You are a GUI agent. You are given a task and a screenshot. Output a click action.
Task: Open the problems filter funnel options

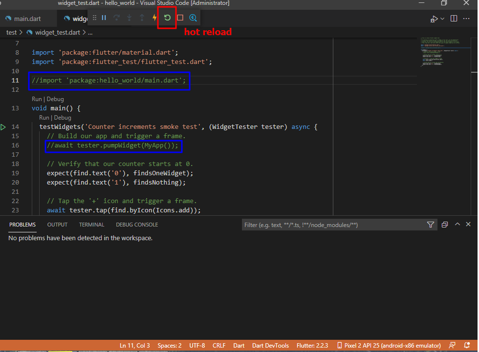pyautogui.click(x=431, y=225)
